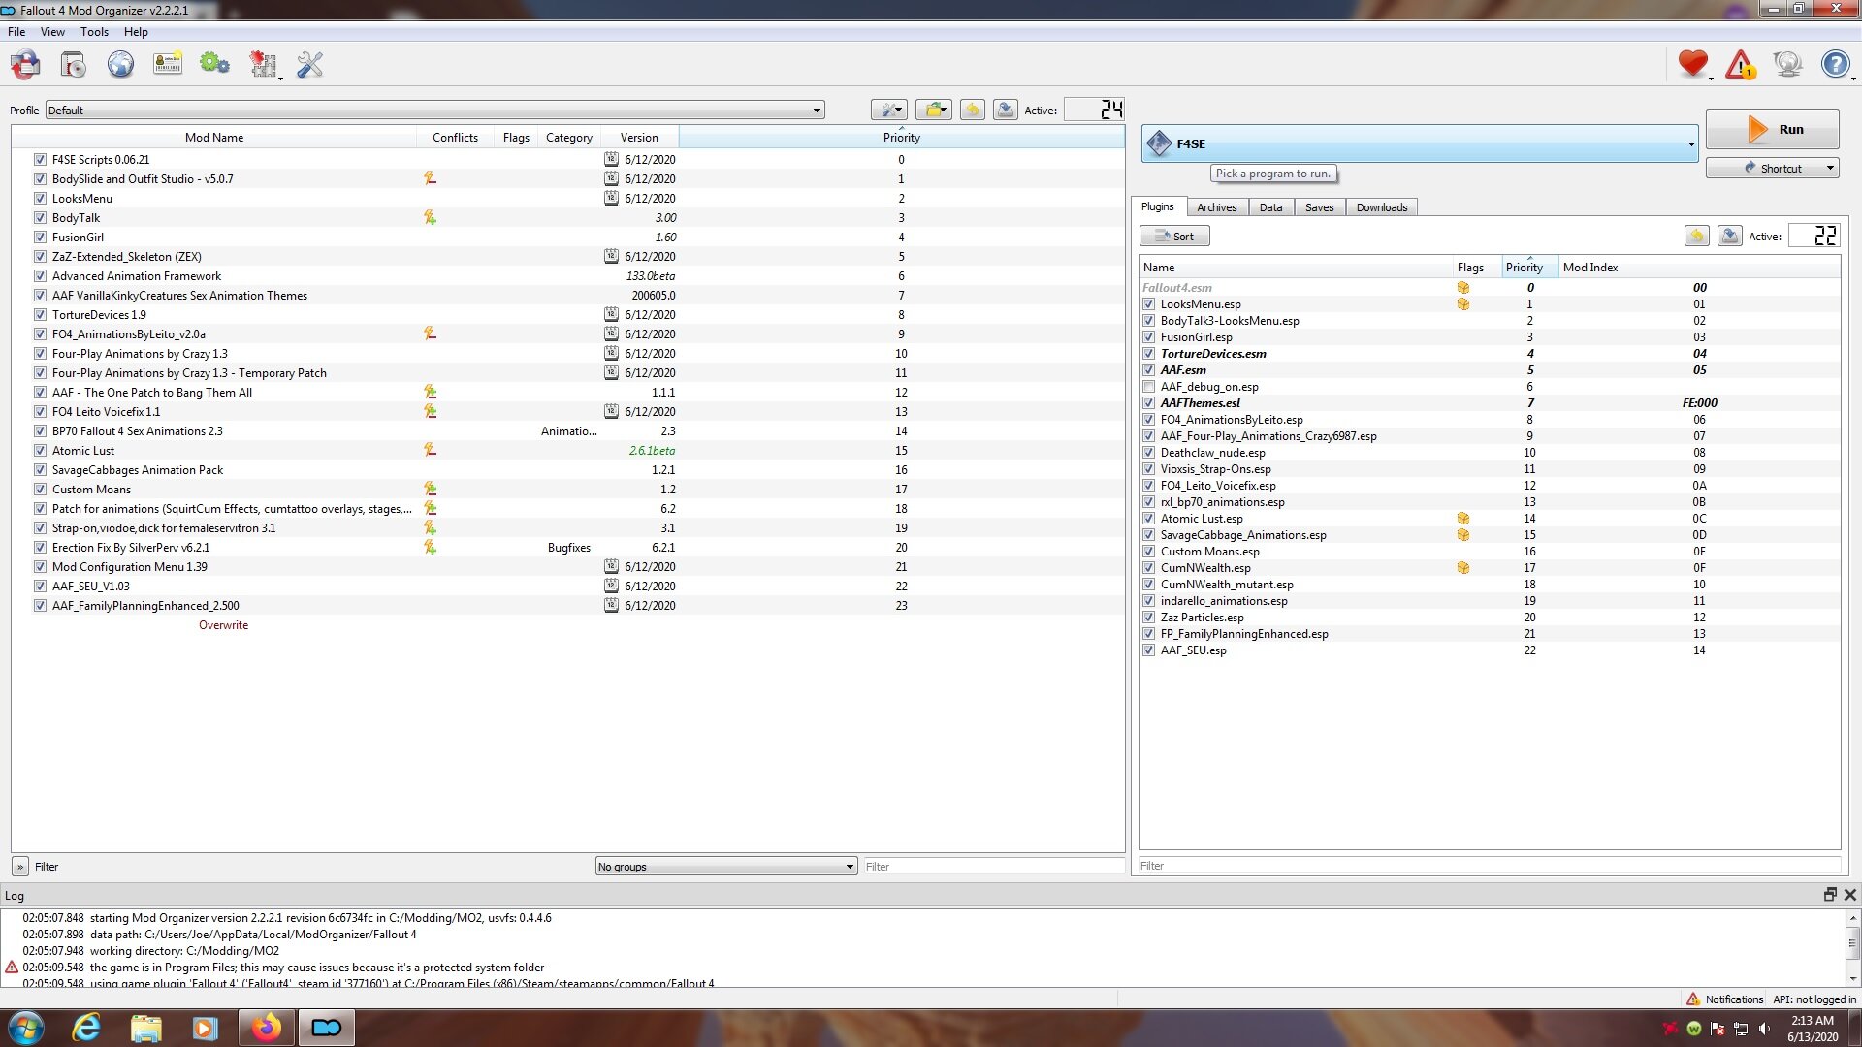Open the wrench list options dropdown
Screen dimensions: 1862x1047
coord(888,110)
